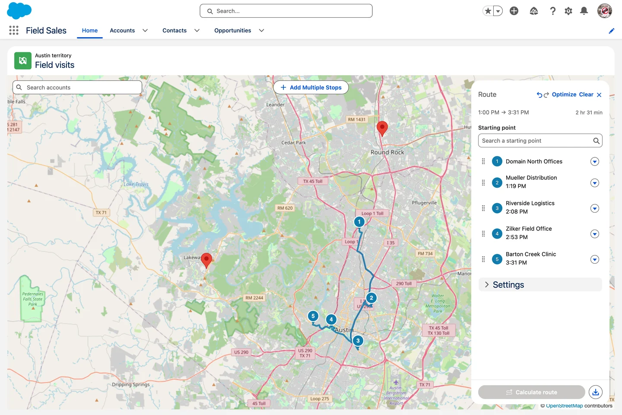Open the Riverside Logistics stop dropdown
The height and width of the screenshot is (415, 622).
(x=595, y=208)
